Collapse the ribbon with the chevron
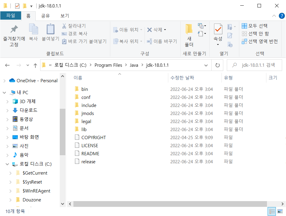The image size is (286, 216). (274, 16)
